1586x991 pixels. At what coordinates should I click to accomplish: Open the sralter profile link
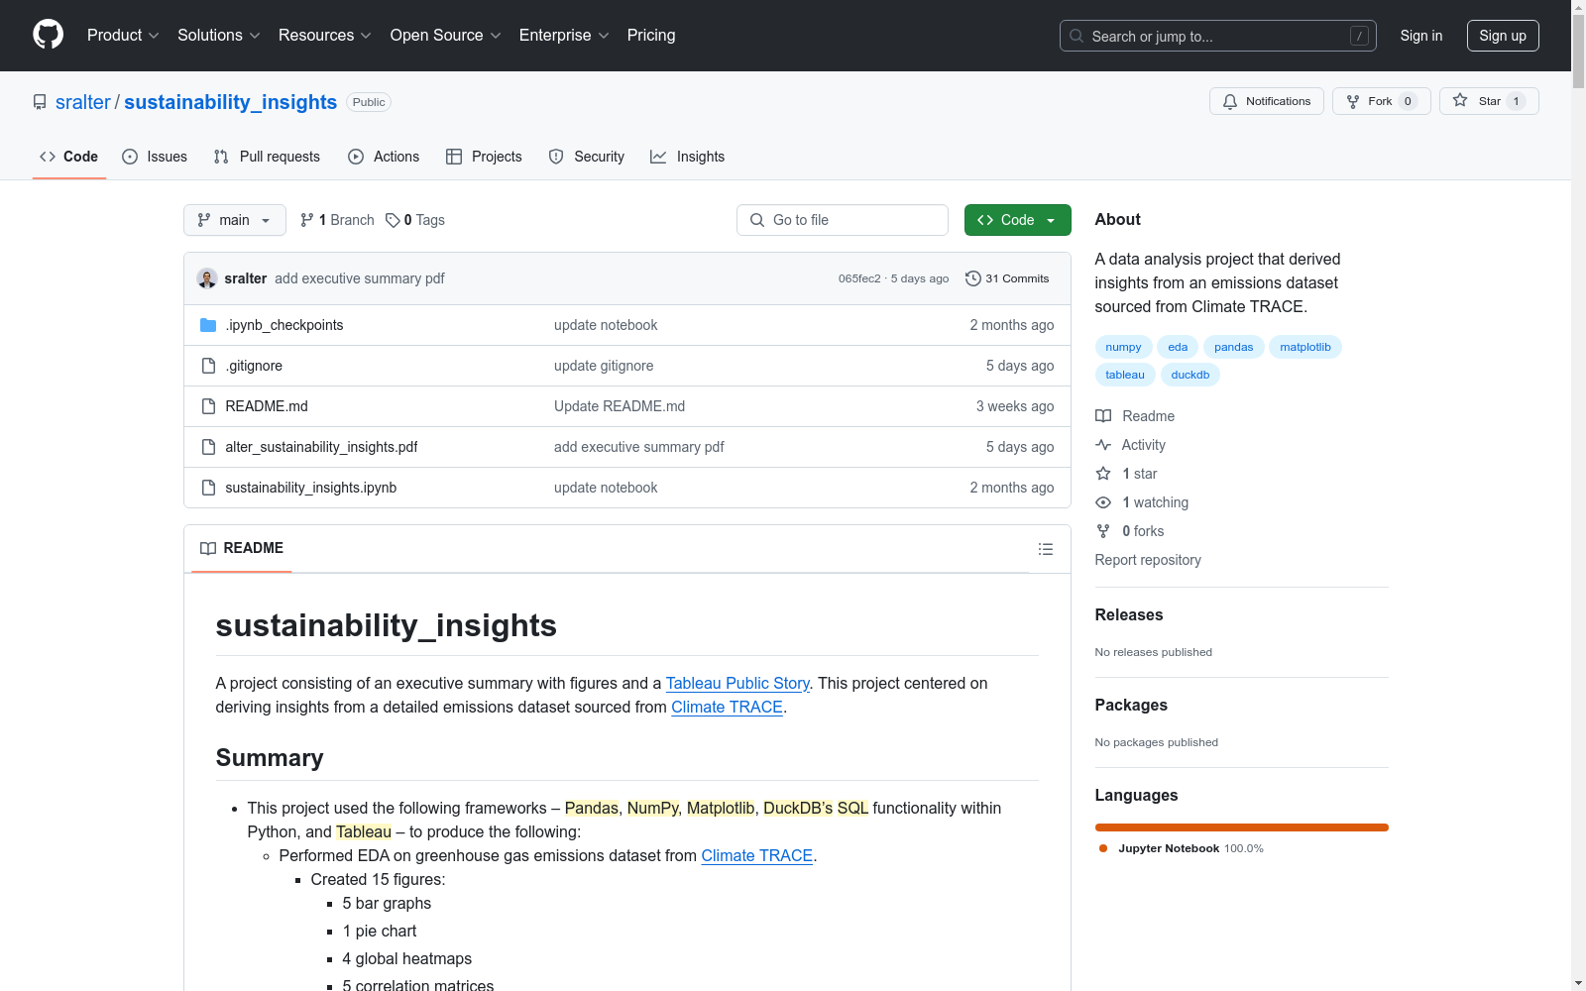tap(83, 102)
